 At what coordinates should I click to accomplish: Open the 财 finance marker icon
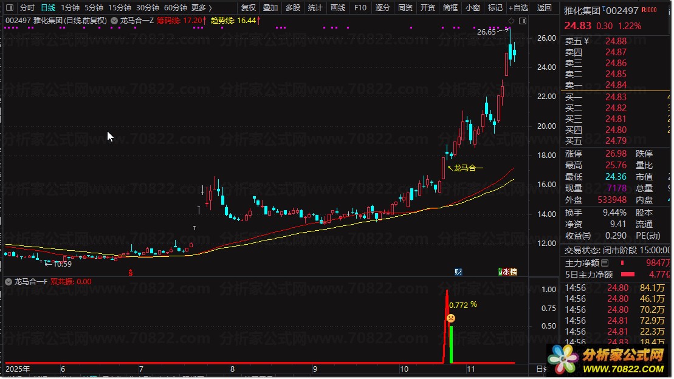[459, 271]
